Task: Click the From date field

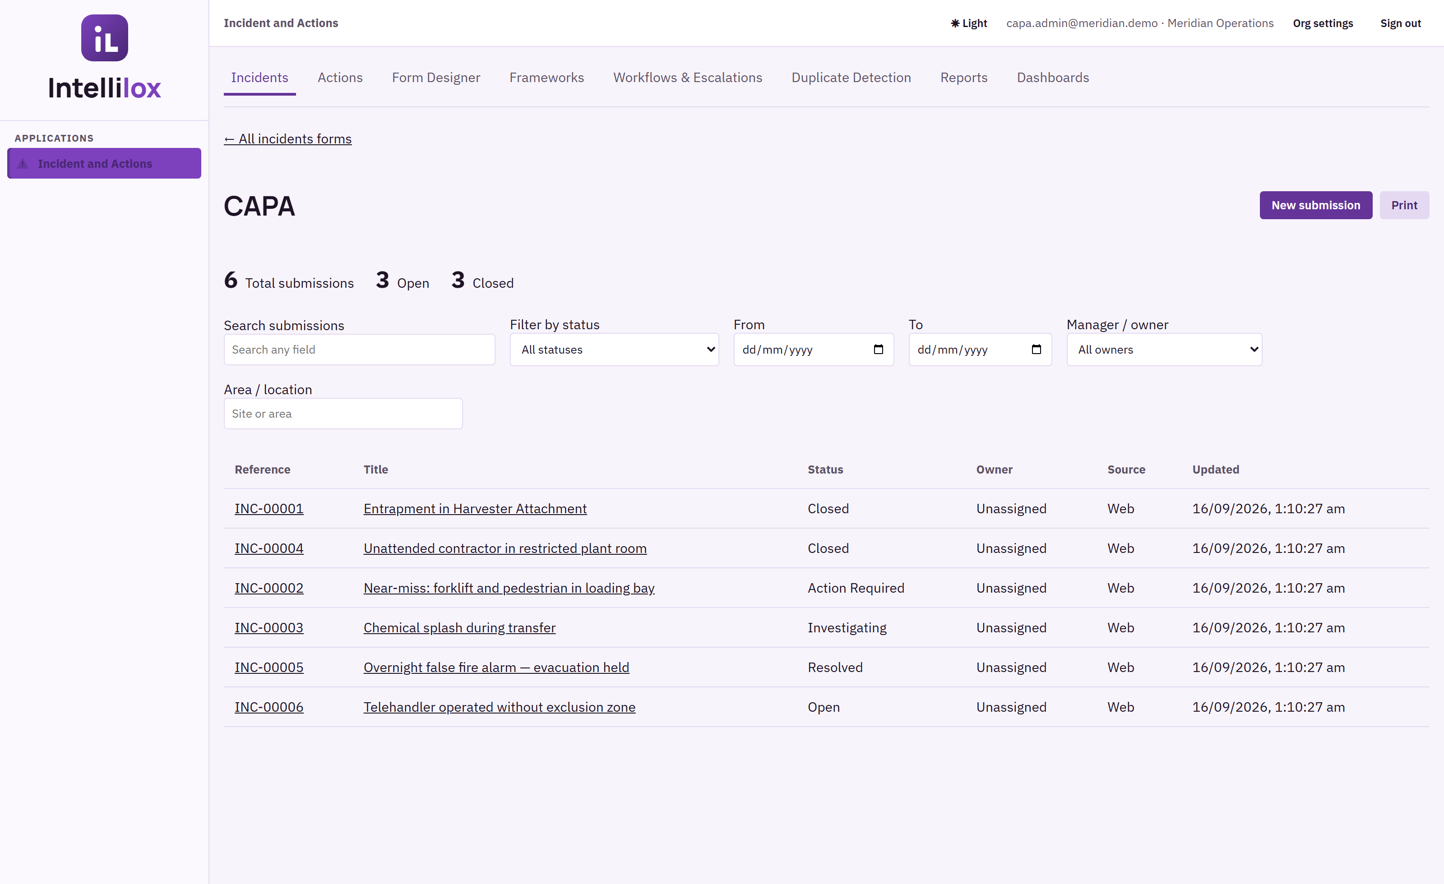Action: click(814, 350)
